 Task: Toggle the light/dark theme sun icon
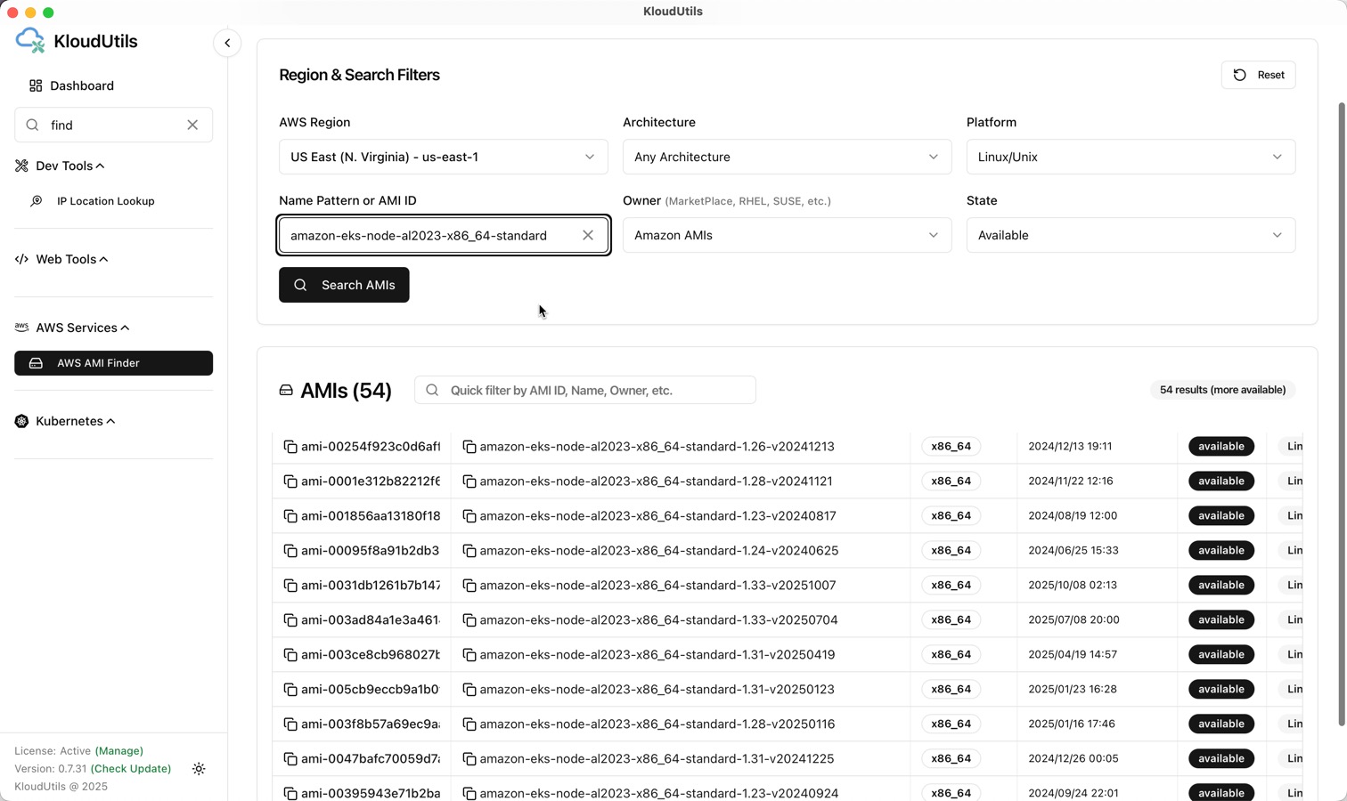coord(199,769)
